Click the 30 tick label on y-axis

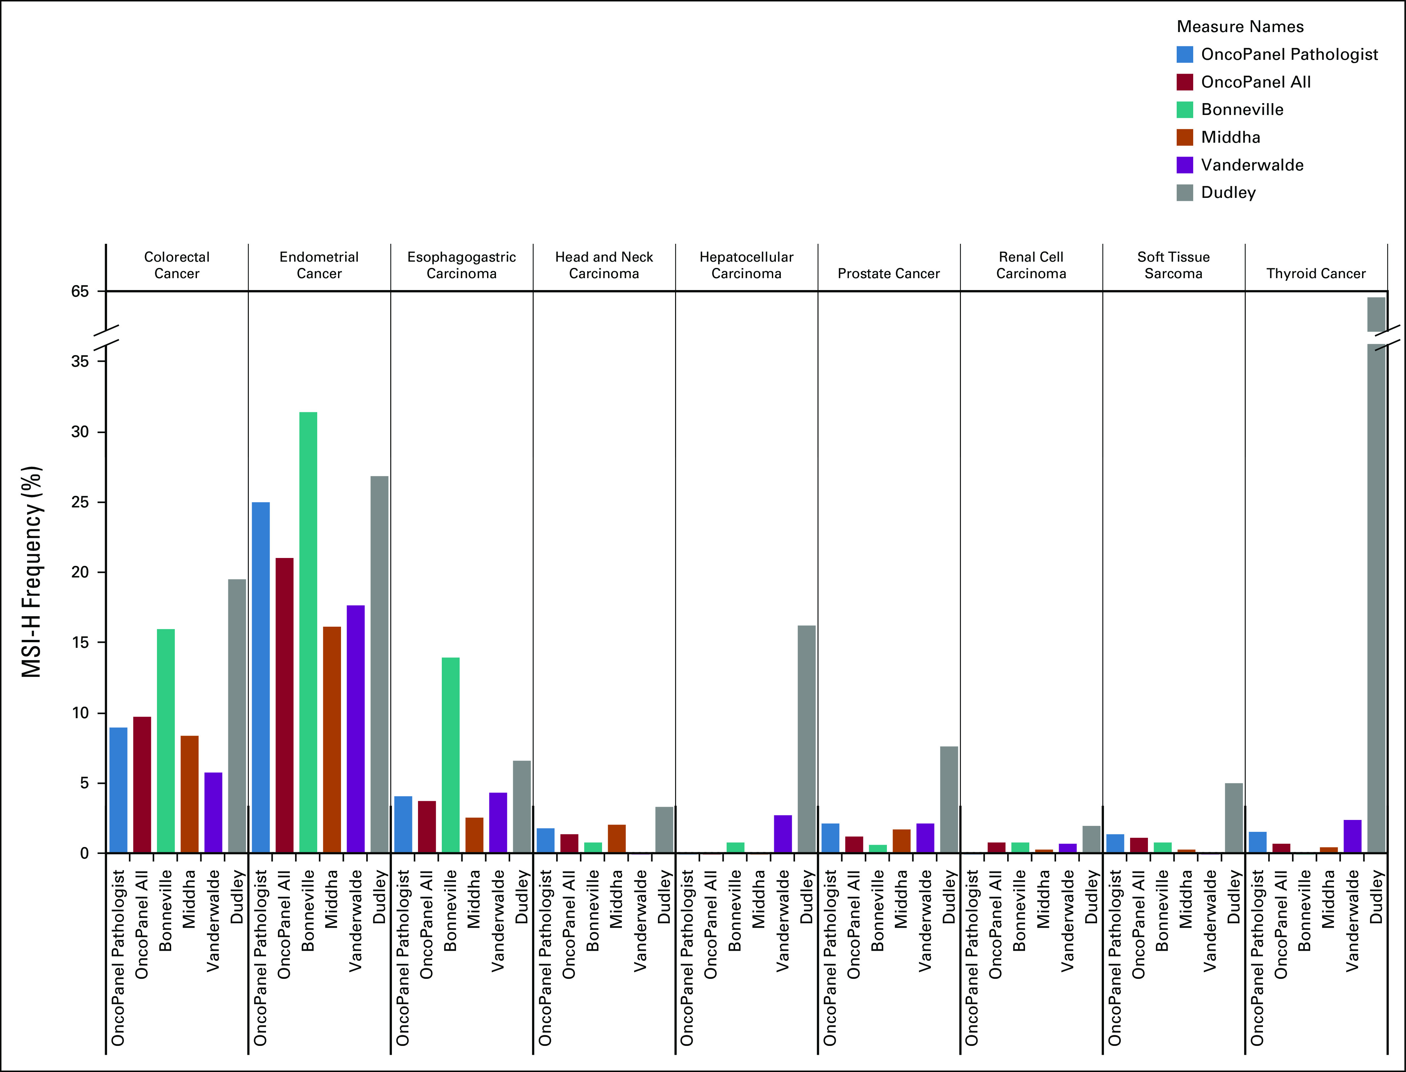pyautogui.click(x=80, y=432)
